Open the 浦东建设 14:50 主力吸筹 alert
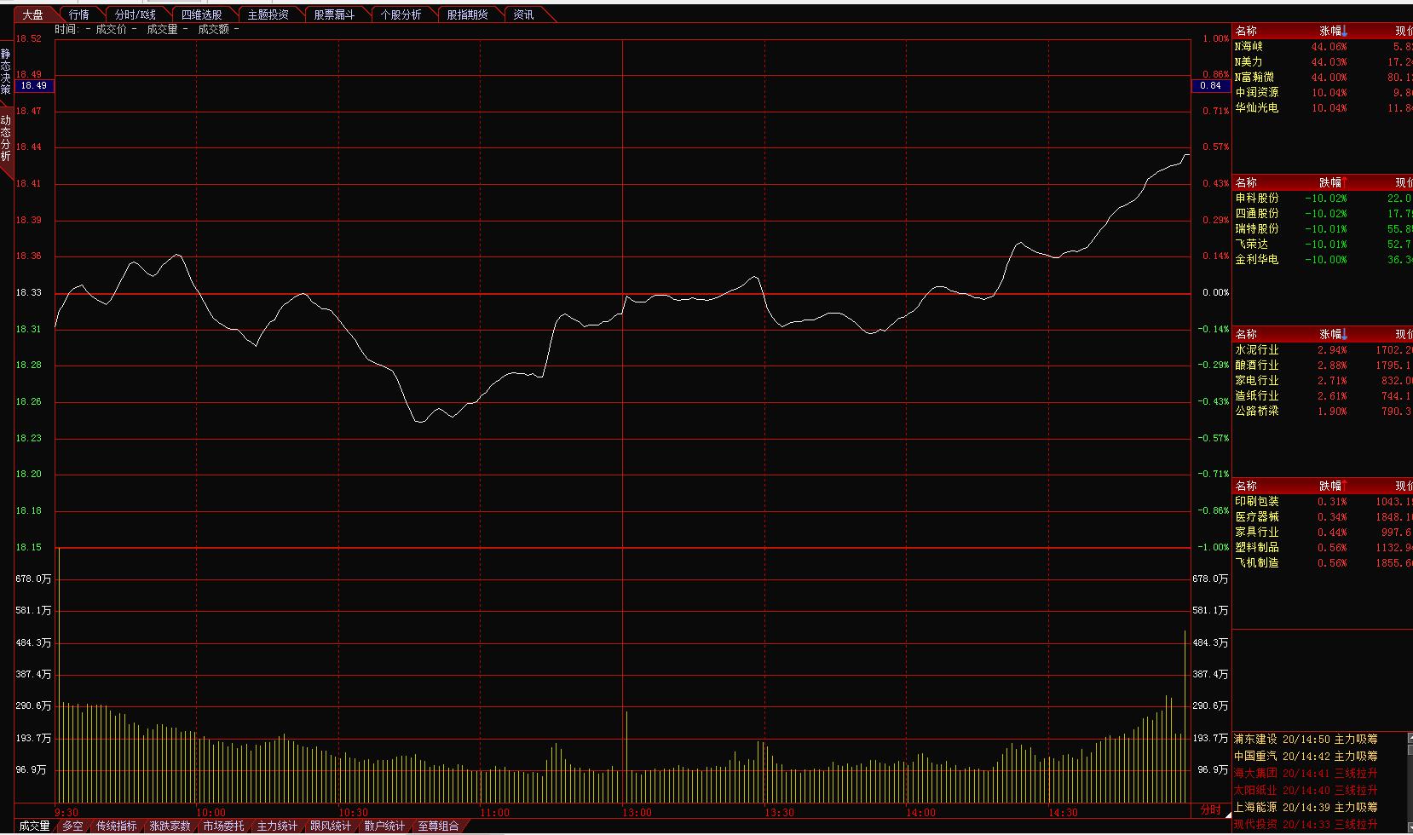 (x=1306, y=740)
